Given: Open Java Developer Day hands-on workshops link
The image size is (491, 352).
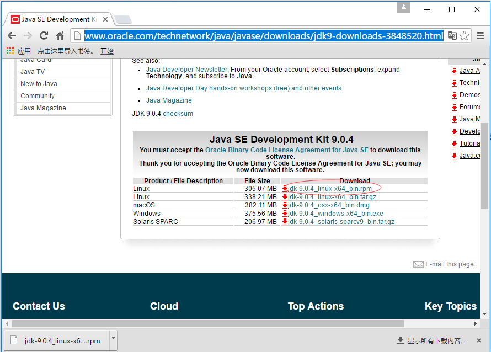Looking at the screenshot, I should click(x=244, y=88).
